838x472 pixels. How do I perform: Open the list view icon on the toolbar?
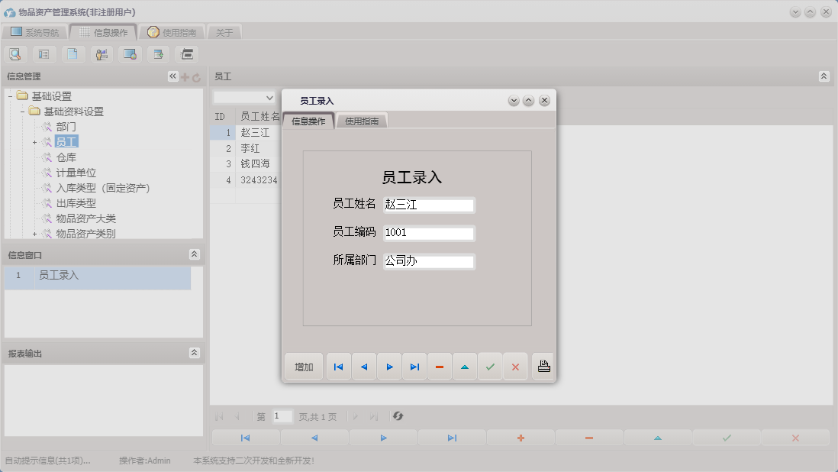click(43, 53)
